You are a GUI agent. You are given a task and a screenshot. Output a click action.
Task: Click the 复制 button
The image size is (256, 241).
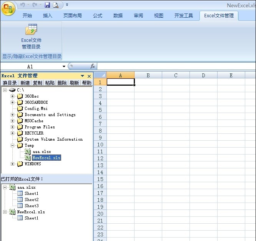coord(37,83)
